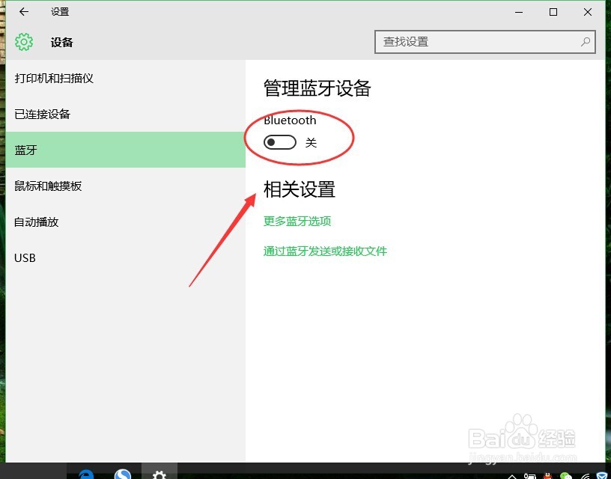The image size is (611, 479).
Task: Click the magnifier icon in search box
Action: tap(586, 42)
